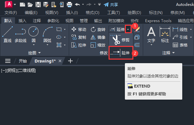Open the 插入(I) menu
The image size is (194, 125).
(x=72, y=13)
